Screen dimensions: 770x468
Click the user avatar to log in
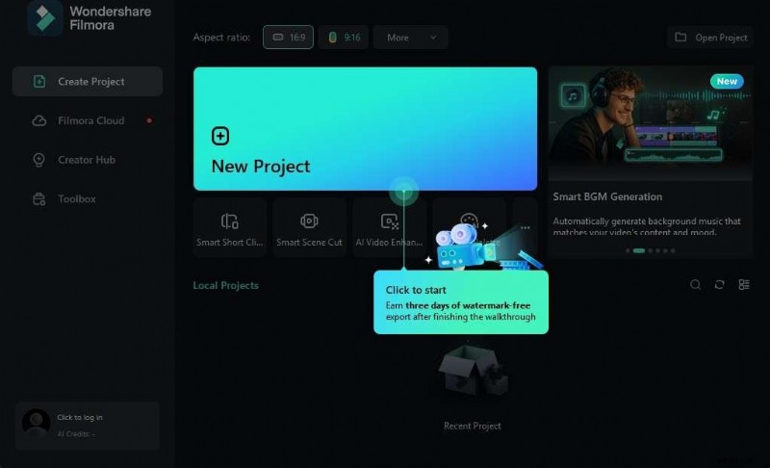[37, 423]
